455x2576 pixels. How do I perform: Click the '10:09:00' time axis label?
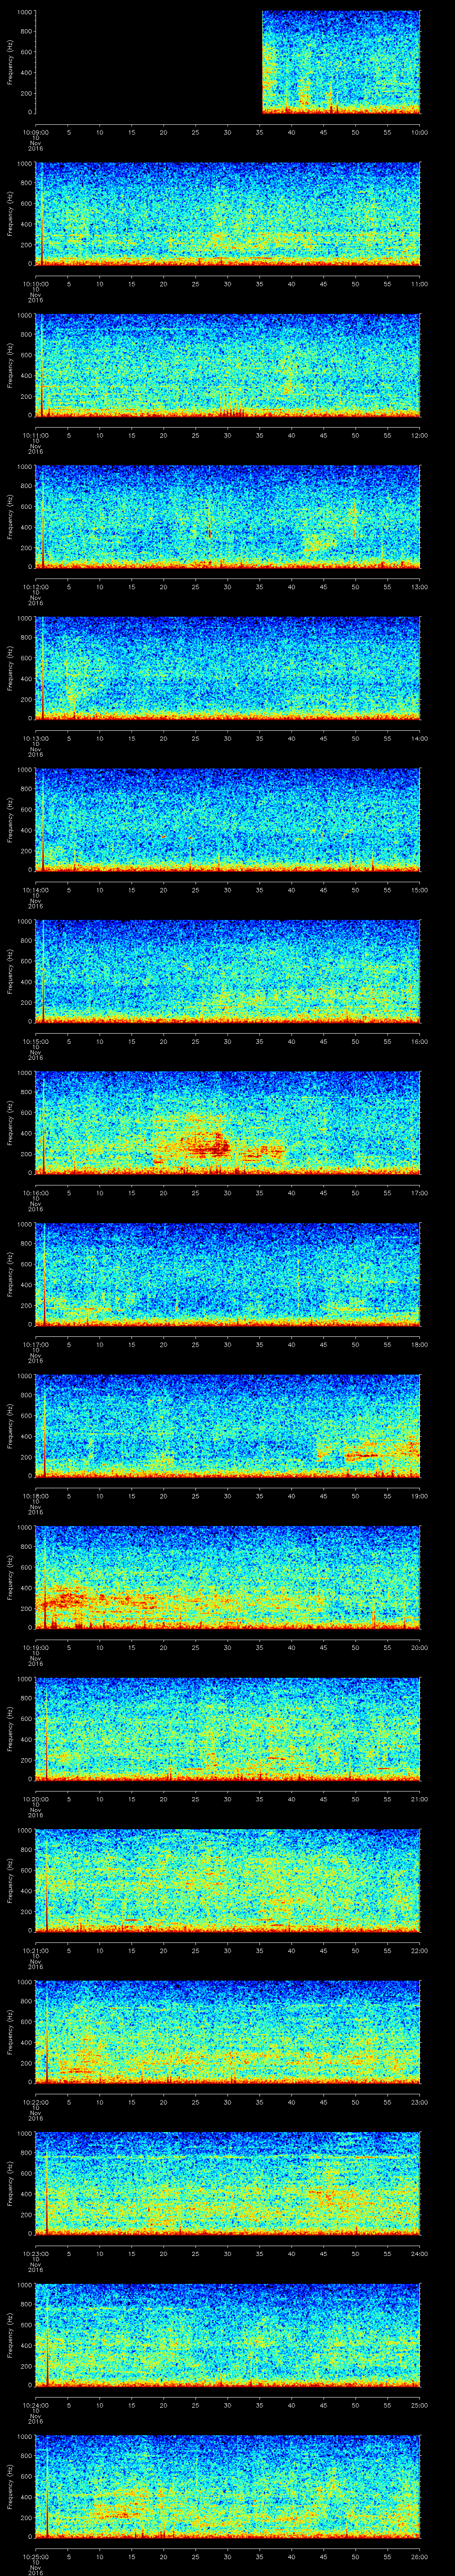click(36, 132)
